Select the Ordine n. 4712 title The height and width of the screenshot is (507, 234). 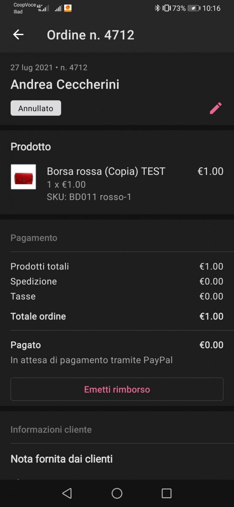tap(90, 35)
